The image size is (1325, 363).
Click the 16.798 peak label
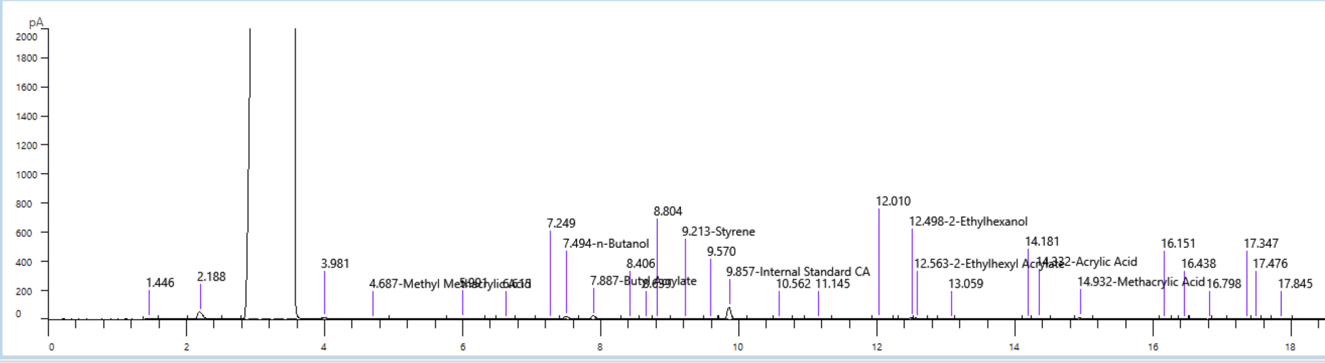[1224, 283]
